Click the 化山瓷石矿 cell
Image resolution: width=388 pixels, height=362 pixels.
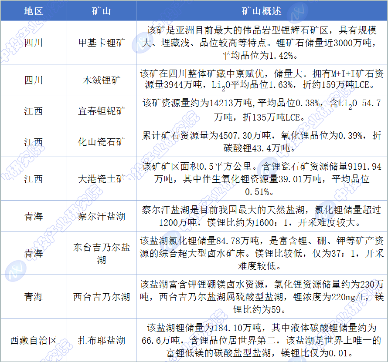tap(101, 142)
